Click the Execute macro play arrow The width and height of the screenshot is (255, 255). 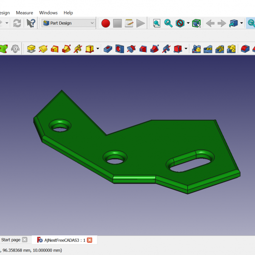coord(141,23)
